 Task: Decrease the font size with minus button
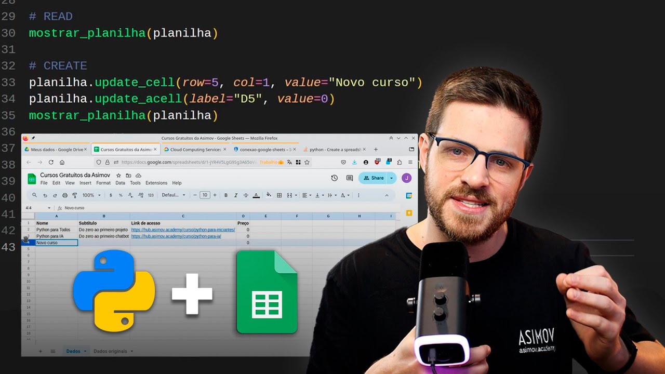(x=195, y=195)
